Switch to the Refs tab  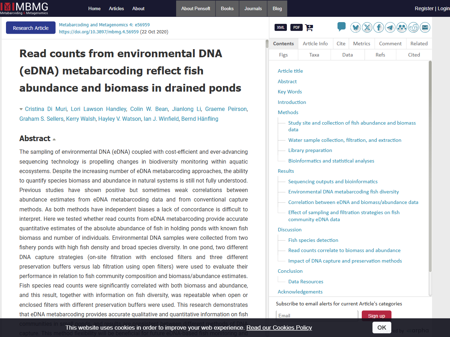pos(380,55)
